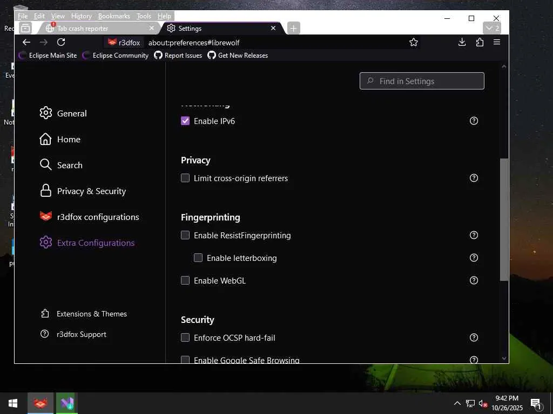Show help for Enable Google Safe Browsing
The image size is (553, 414).
click(474, 360)
